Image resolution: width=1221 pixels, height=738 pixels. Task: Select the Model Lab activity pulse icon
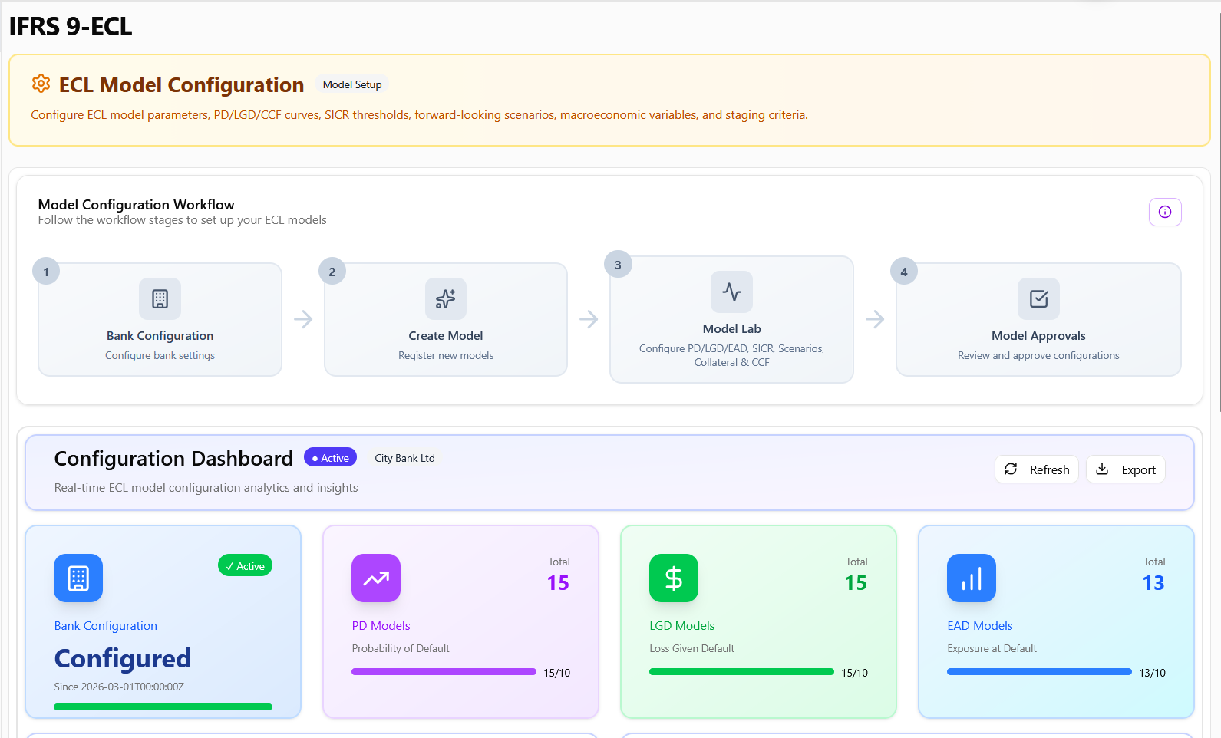tap(731, 292)
